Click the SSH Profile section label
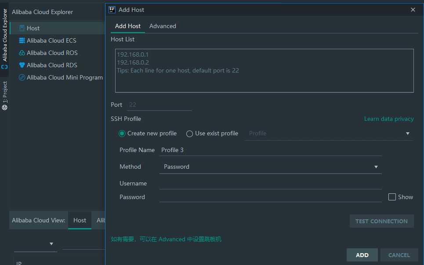The image size is (424, 265). tap(126, 119)
